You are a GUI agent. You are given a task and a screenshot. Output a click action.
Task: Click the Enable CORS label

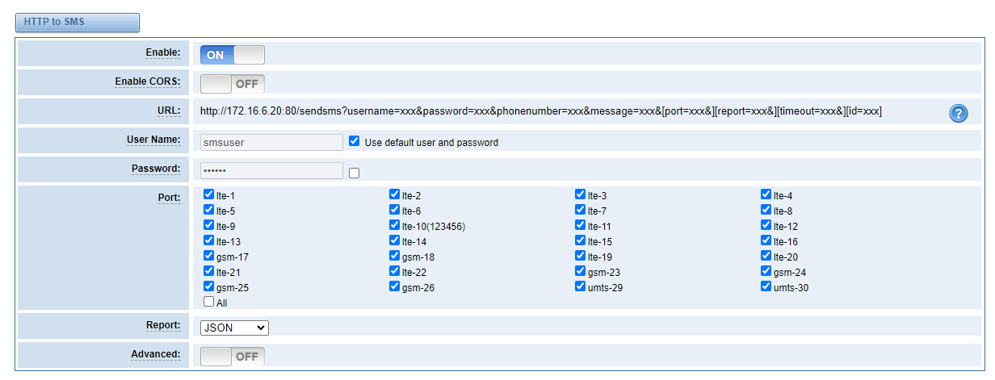click(x=148, y=81)
